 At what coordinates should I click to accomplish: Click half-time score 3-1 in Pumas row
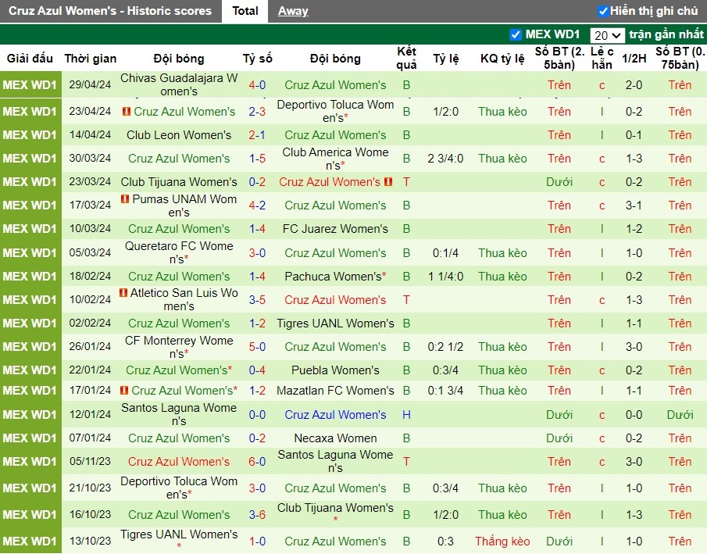[634, 206]
